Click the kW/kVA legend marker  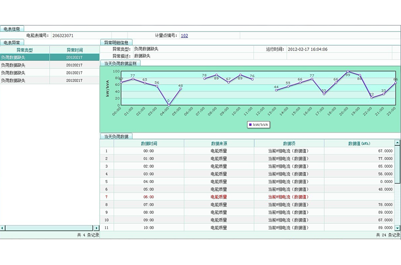pyautogui.click(x=250, y=124)
